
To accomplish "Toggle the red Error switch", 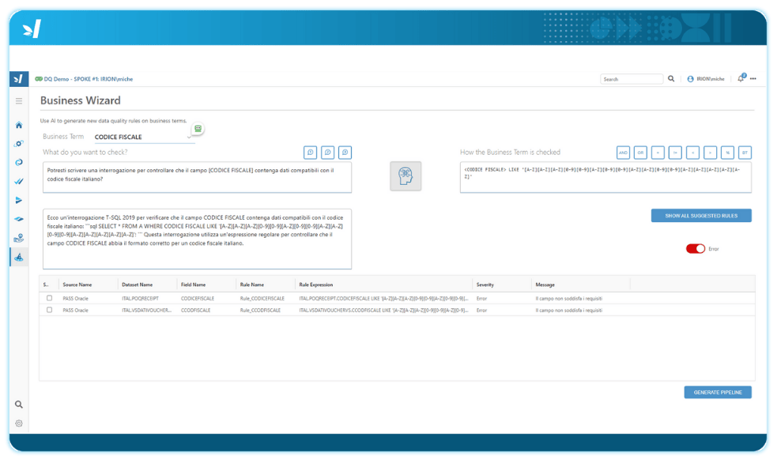I will pos(696,249).
